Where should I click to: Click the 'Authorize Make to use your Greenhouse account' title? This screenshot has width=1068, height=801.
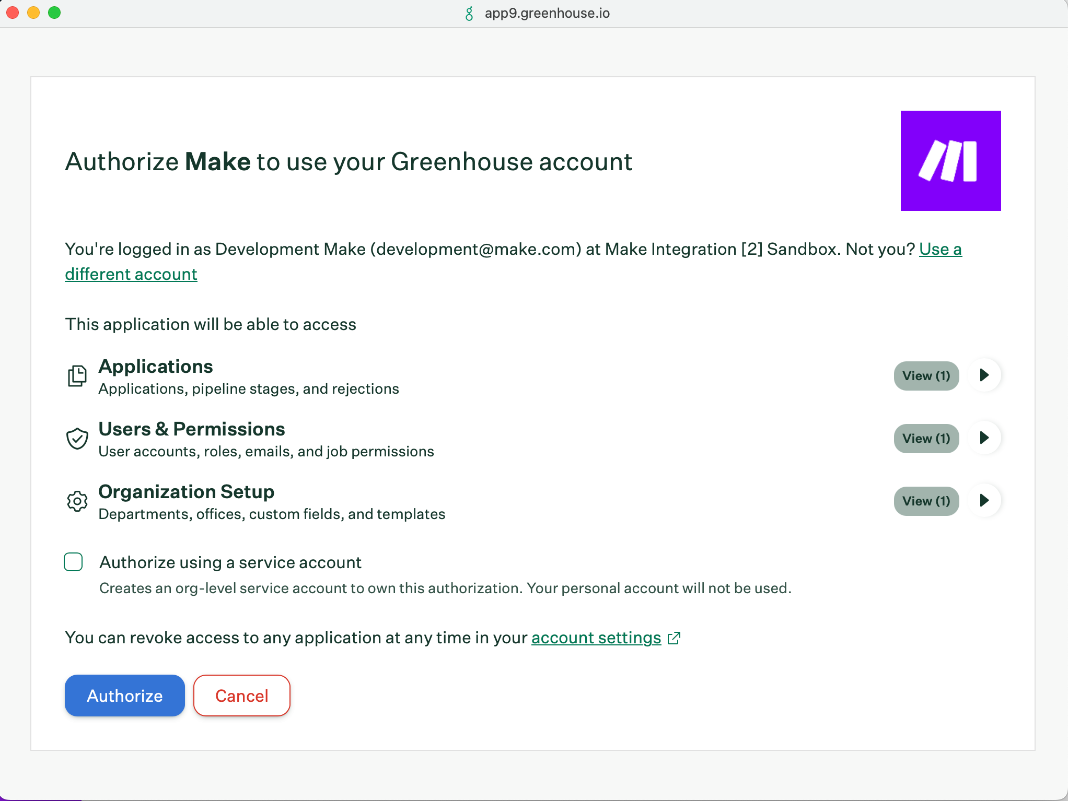click(x=349, y=162)
